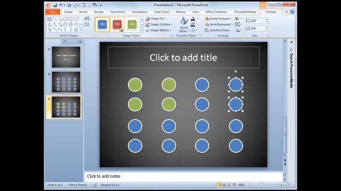Select the Curve line shape
The height and width of the screenshot is (191, 341).
[60, 30]
